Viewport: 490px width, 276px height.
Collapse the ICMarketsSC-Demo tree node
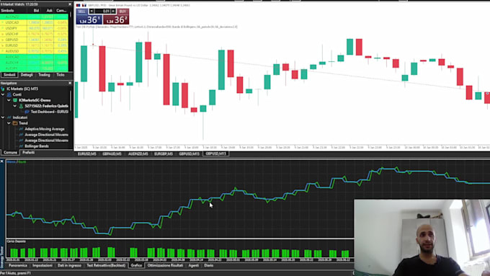[x=9, y=100]
